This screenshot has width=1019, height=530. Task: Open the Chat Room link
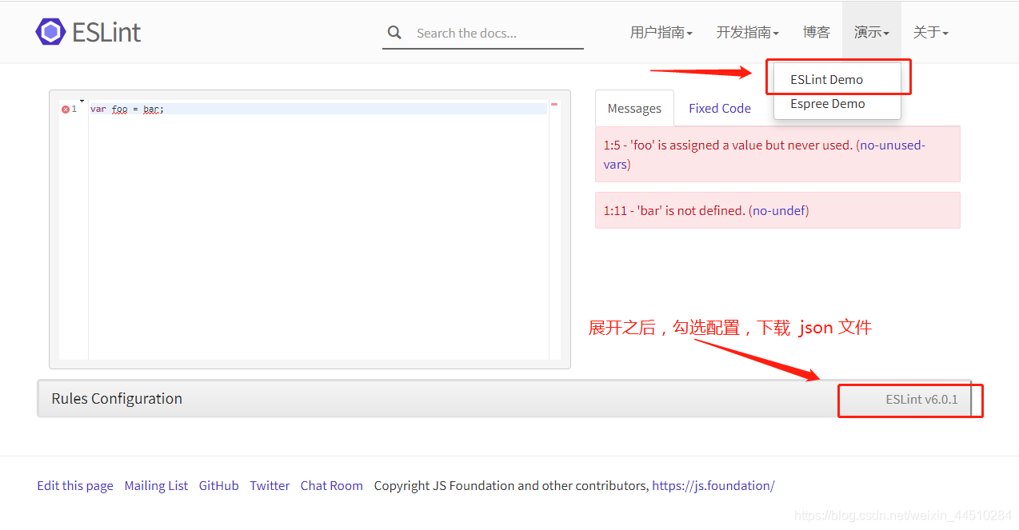pyautogui.click(x=332, y=485)
